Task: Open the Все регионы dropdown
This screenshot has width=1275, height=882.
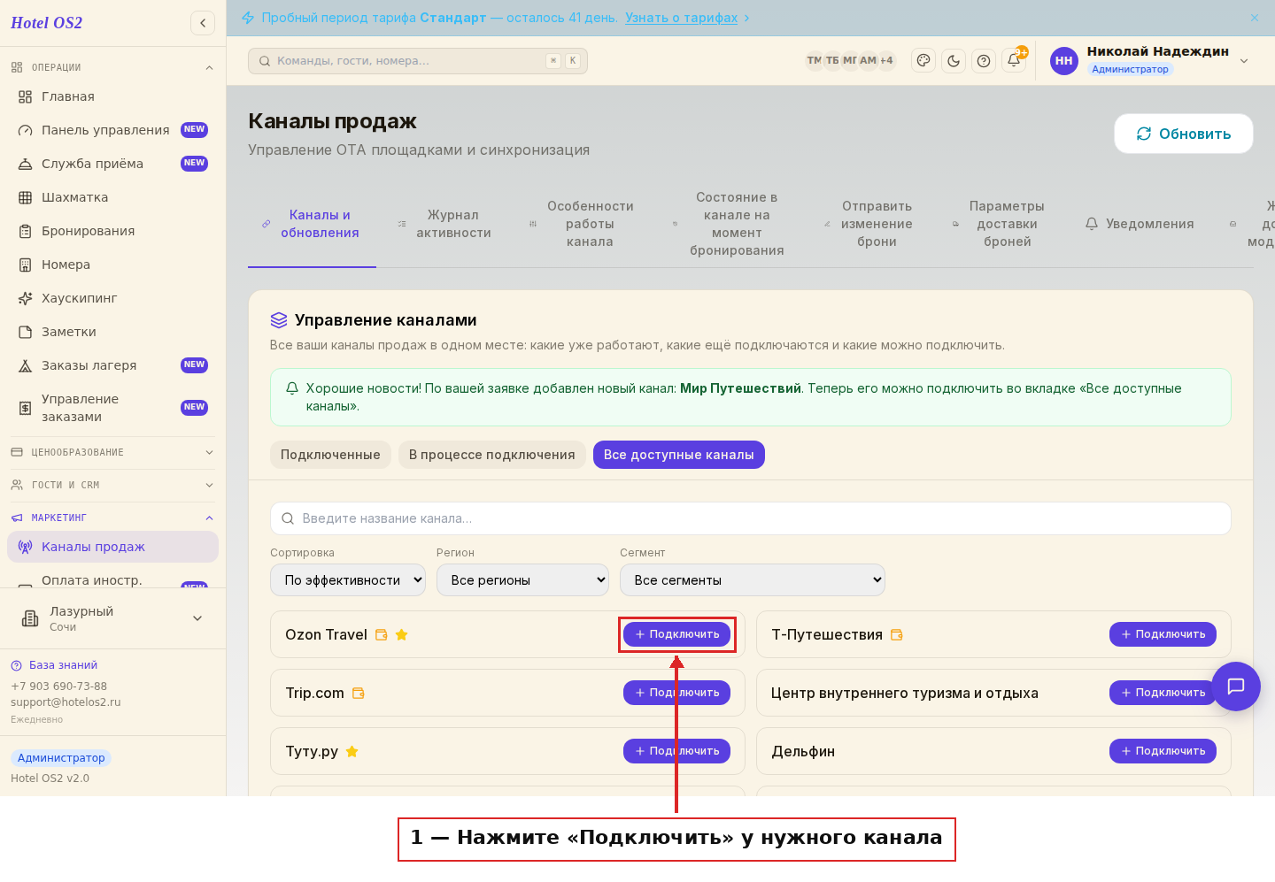Action: [522, 580]
